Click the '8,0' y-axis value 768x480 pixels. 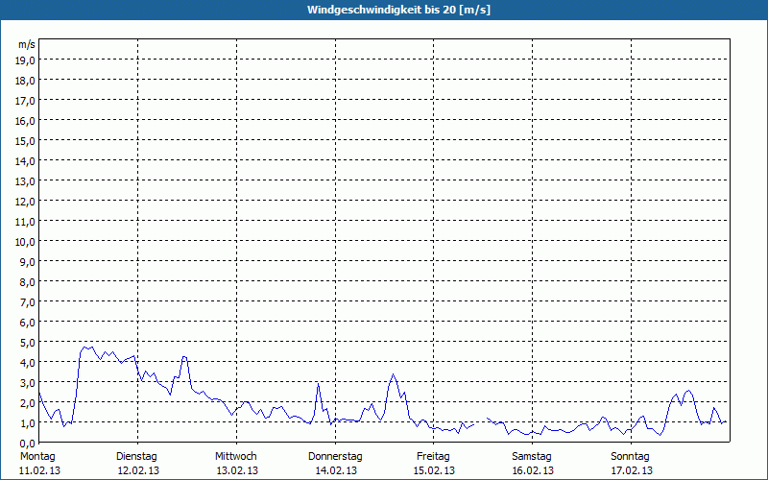pos(28,282)
